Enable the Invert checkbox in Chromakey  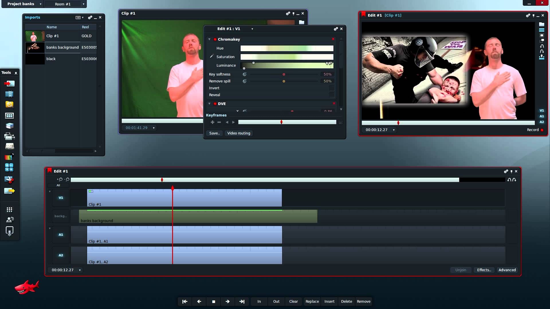coord(331,88)
